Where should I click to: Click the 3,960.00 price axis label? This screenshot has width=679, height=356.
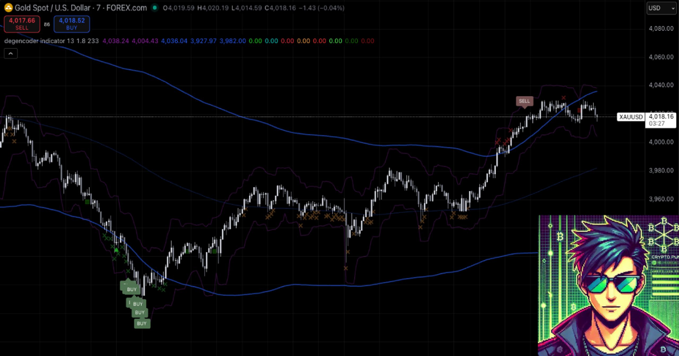click(x=661, y=199)
